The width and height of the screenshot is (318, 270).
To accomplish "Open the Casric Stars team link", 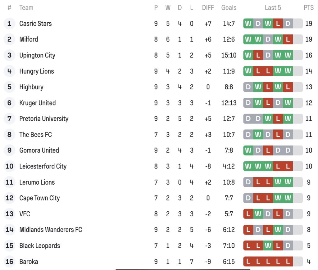I will [35, 24].
